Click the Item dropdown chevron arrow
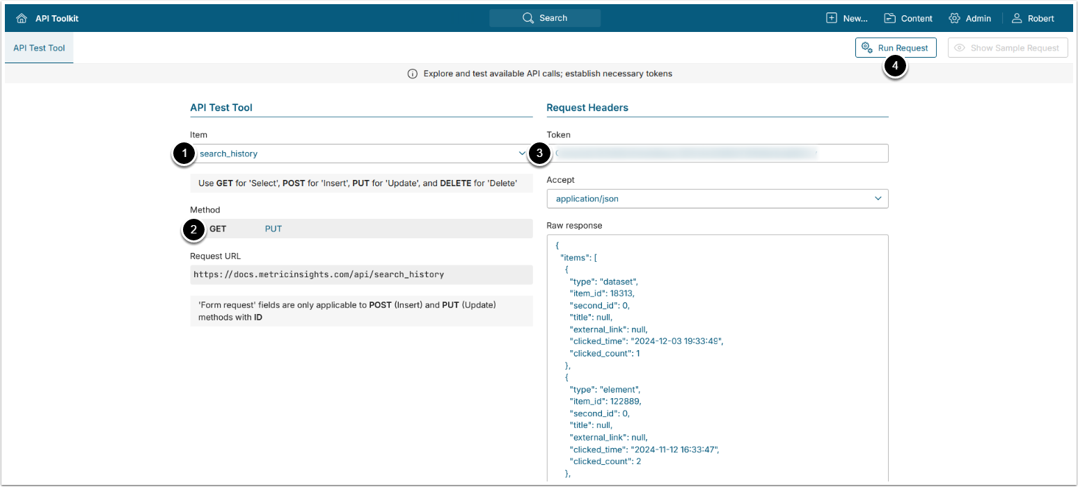 point(522,154)
